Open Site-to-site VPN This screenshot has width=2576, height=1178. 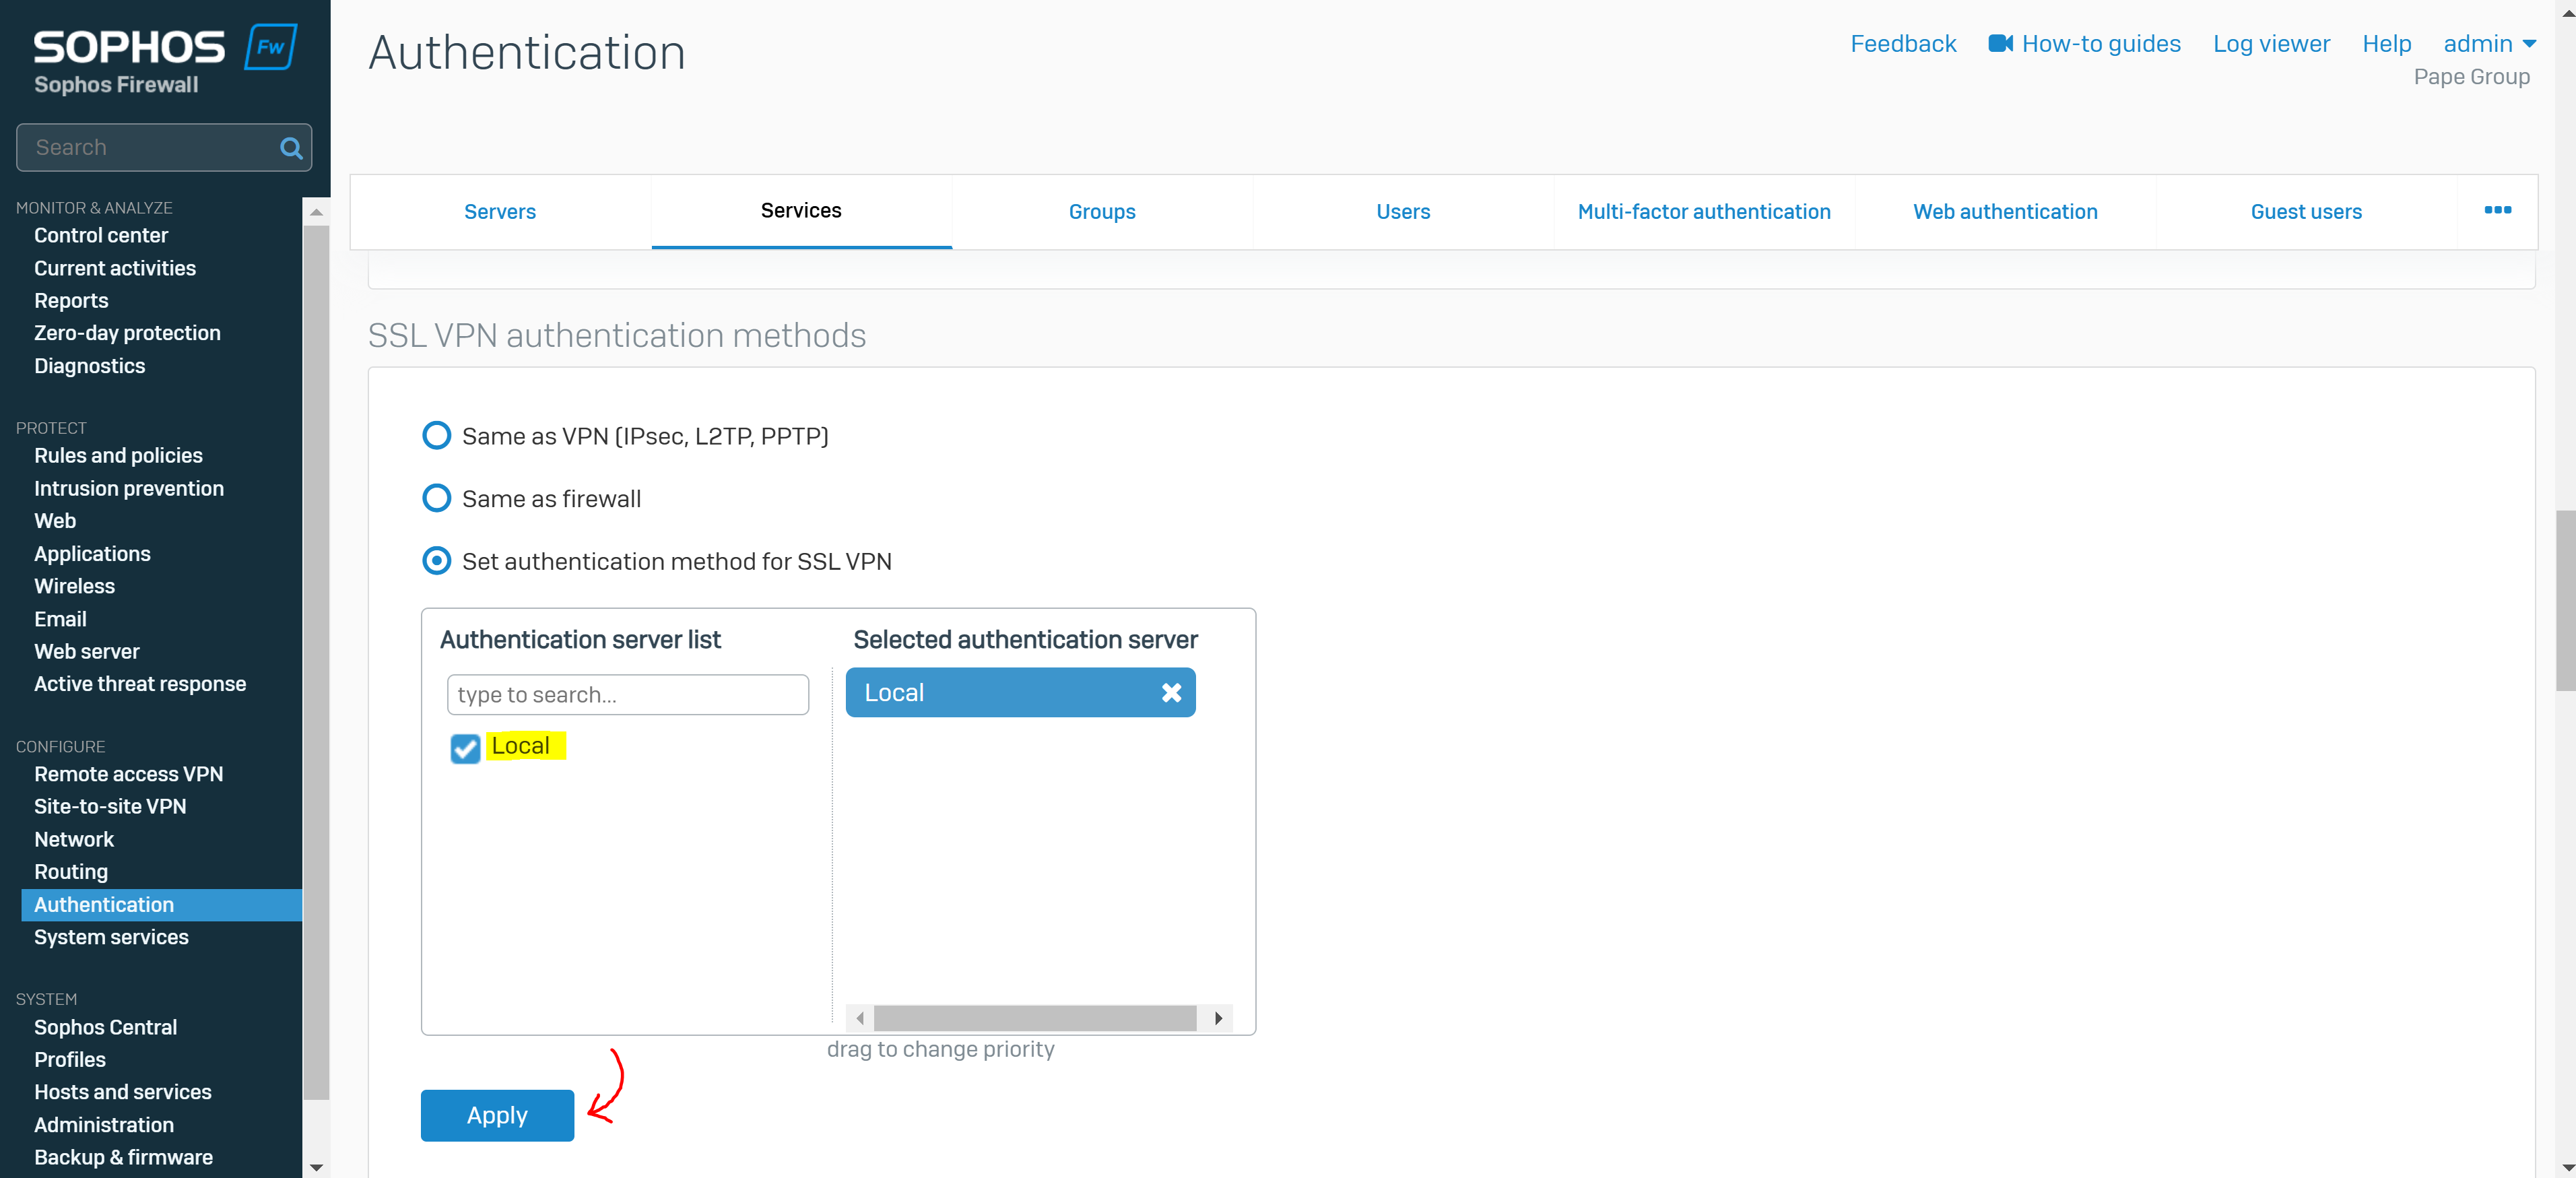point(110,806)
